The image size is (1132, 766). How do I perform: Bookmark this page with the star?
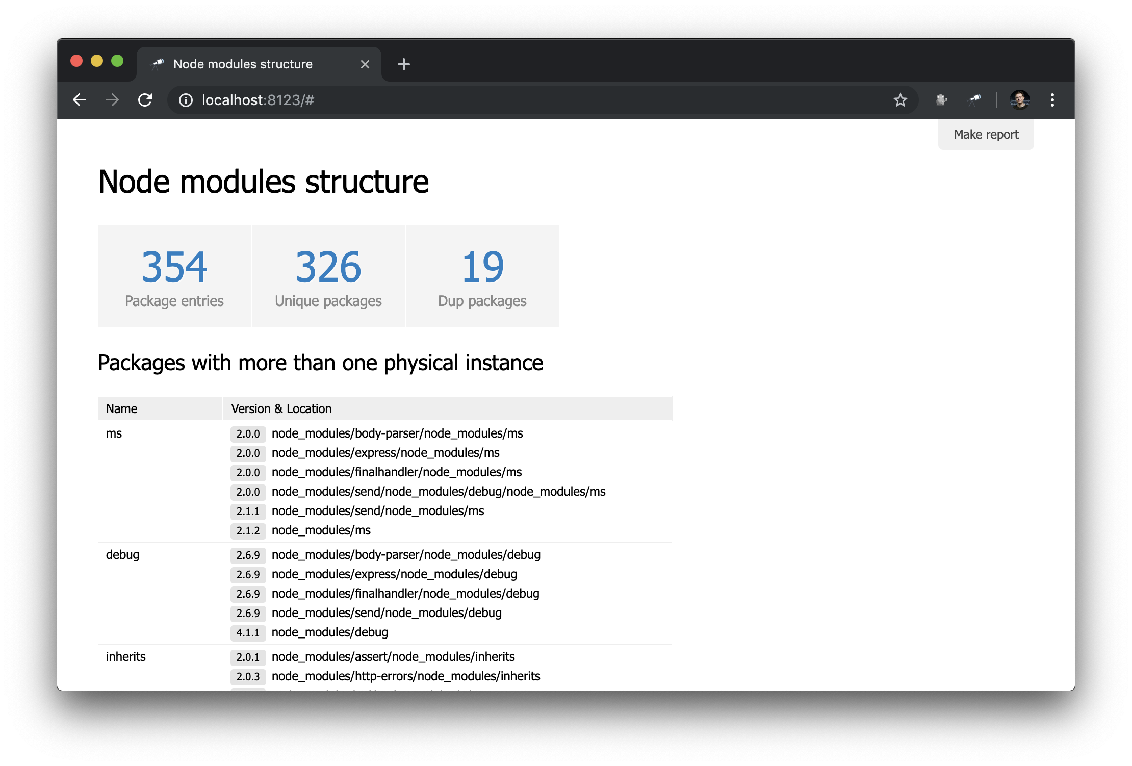[x=900, y=100]
